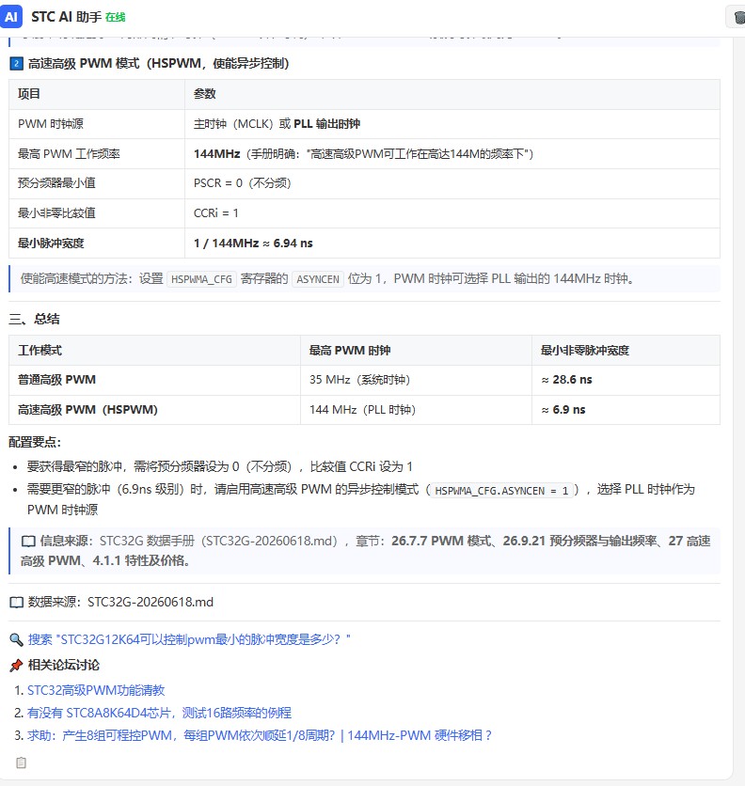Viewport: 745px width, 786px height.
Task: Click the 主时钟 (MCLK) 或 PLL 输出时钟 cell
Action: click(x=452, y=124)
